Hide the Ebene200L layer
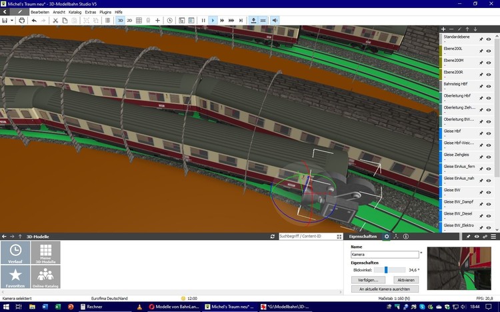 pyautogui.click(x=489, y=51)
